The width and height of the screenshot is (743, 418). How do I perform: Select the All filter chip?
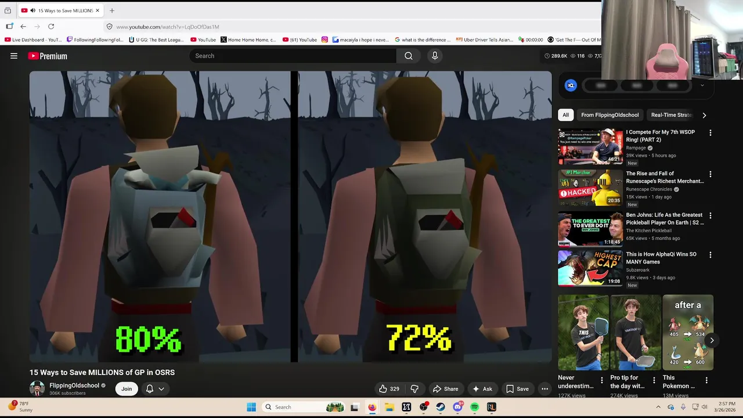click(565, 115)
